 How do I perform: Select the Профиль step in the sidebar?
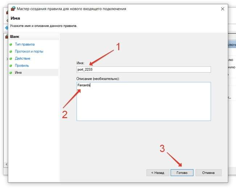pos(22,66)
